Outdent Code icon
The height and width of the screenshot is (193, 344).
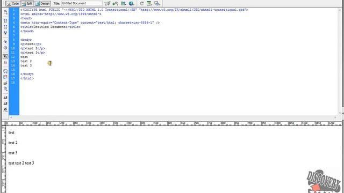point(5,103)
